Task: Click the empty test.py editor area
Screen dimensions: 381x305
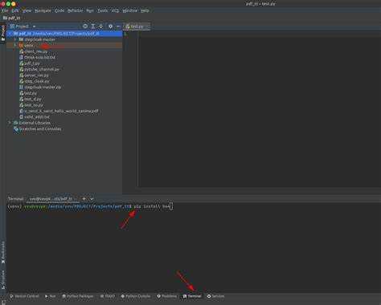Action: click(x=260, y=110)
